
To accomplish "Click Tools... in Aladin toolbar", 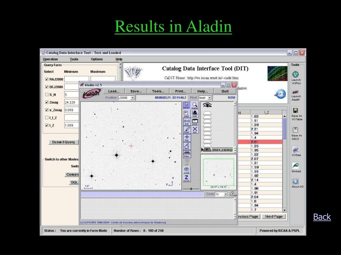I will coord(158,91).
